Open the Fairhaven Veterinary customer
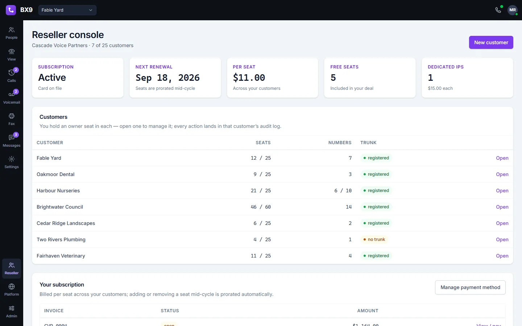522x326 pixels. [502, 256]
